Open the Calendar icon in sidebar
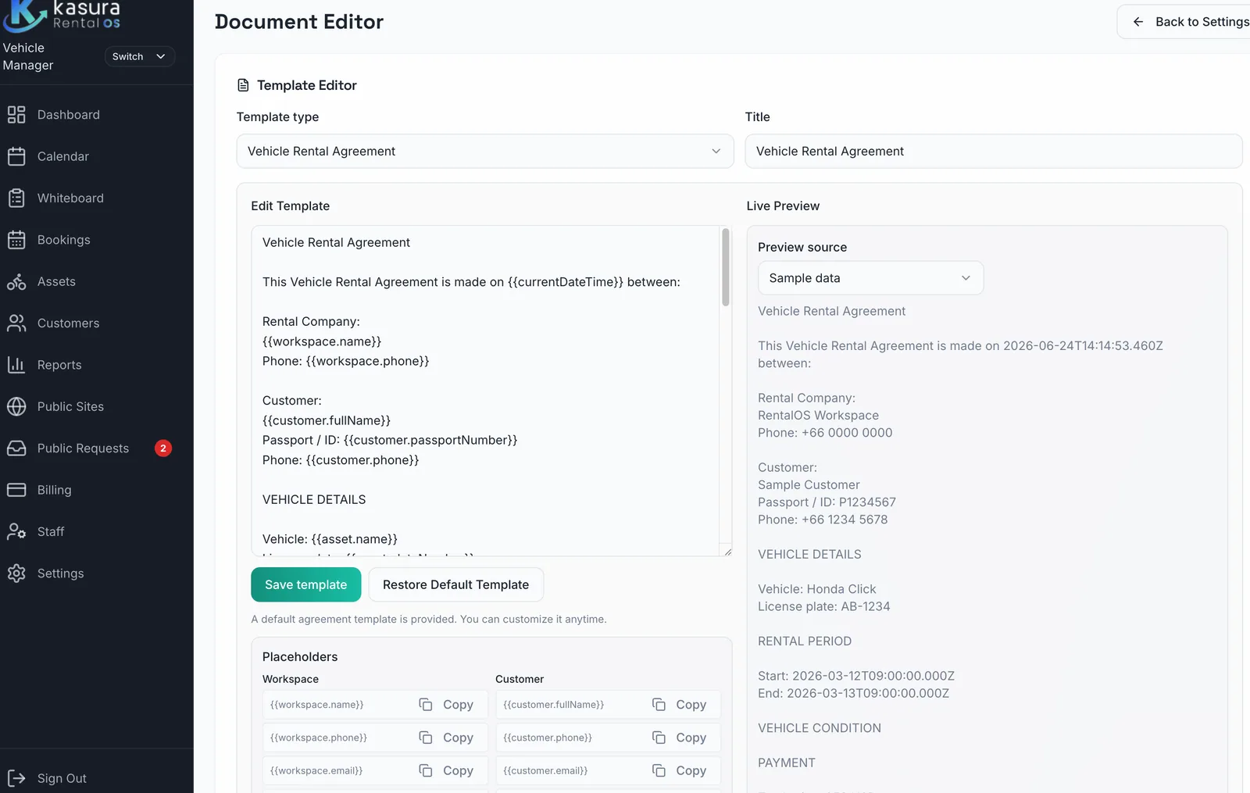This screenshot has height=793, width=1250. point(16,156)
